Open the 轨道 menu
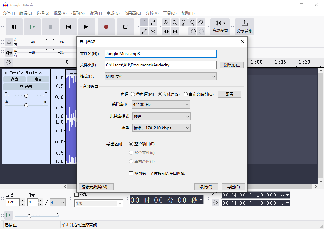This screenshot has height=229, width=324. [x=95, y=13]
